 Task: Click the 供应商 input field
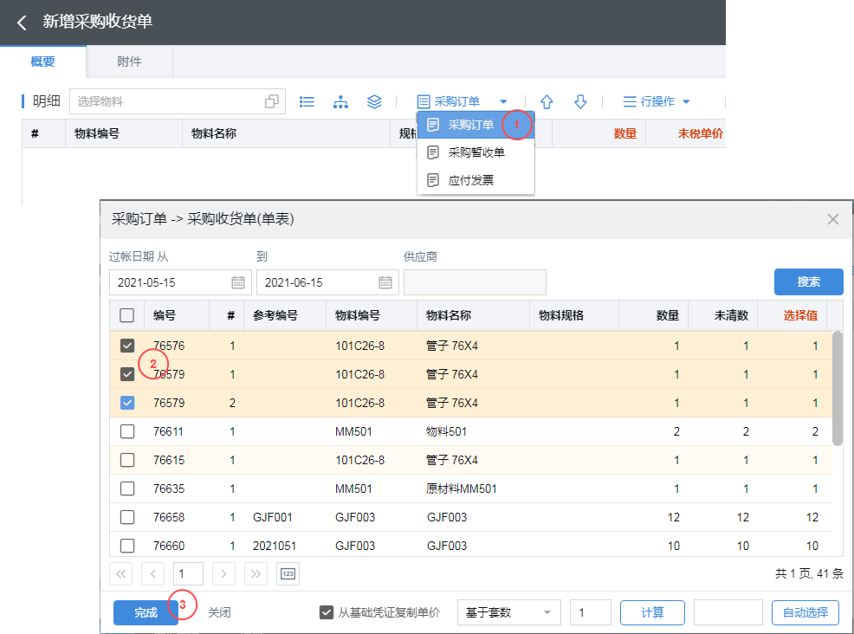tap(475, 282)
